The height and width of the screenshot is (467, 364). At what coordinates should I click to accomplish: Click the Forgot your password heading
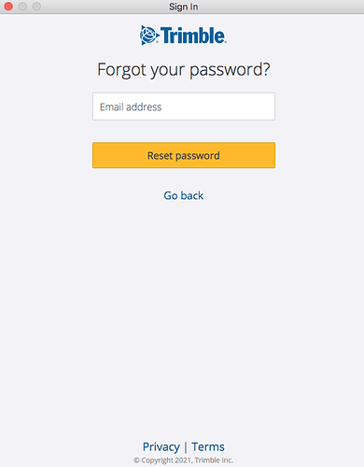[x=184, y=69]
